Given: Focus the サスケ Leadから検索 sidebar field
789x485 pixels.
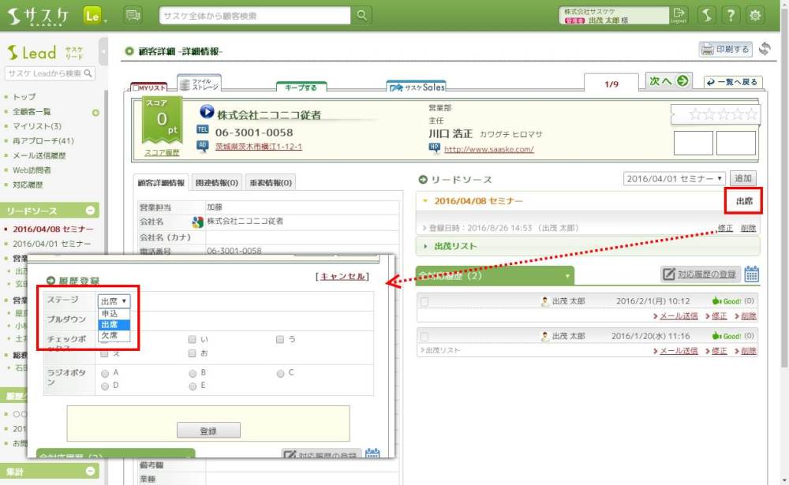Looking at the screenshot, I should pos(44,73).
